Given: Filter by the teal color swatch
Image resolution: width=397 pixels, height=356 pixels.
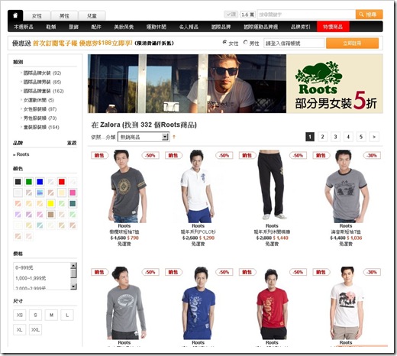Looking at the screenshot, I should point(73,203).
